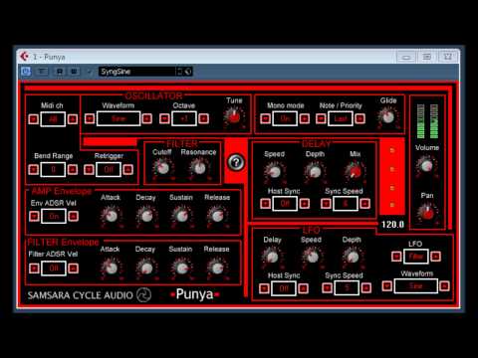
Task: Click the Delay Speed knob
Action: point(275,171)
